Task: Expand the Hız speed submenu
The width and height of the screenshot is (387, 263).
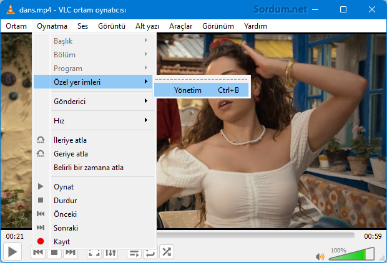Action: tap(93, 120)
